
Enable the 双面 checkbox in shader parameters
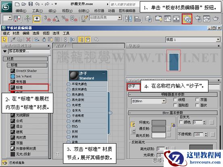(x=197, y=100)
